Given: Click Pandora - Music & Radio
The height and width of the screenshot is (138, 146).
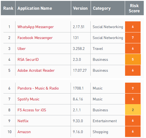Looking at the screenshot, I should [x=38, y=88].
